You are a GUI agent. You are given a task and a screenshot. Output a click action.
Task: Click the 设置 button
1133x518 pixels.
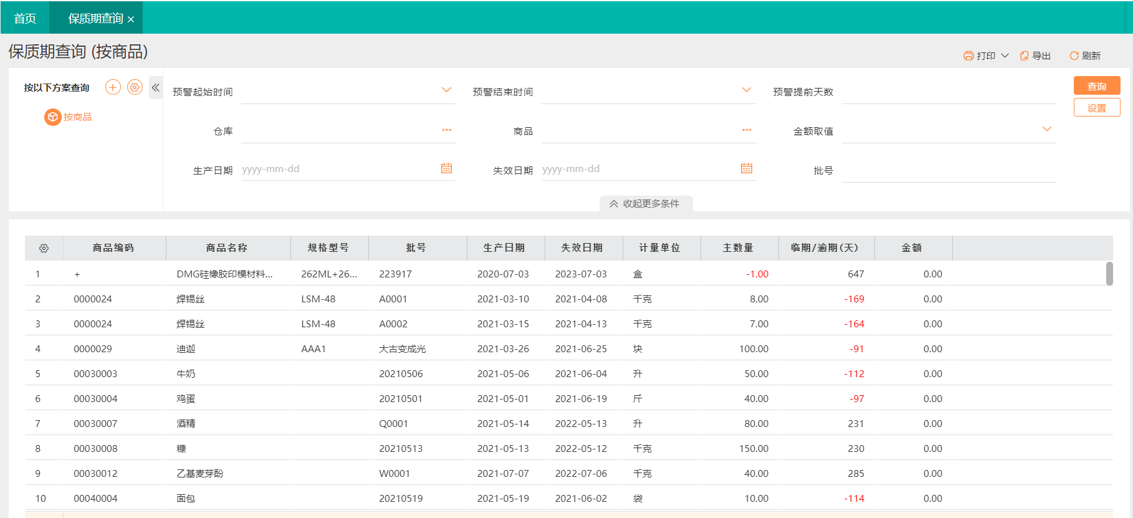1096,108
